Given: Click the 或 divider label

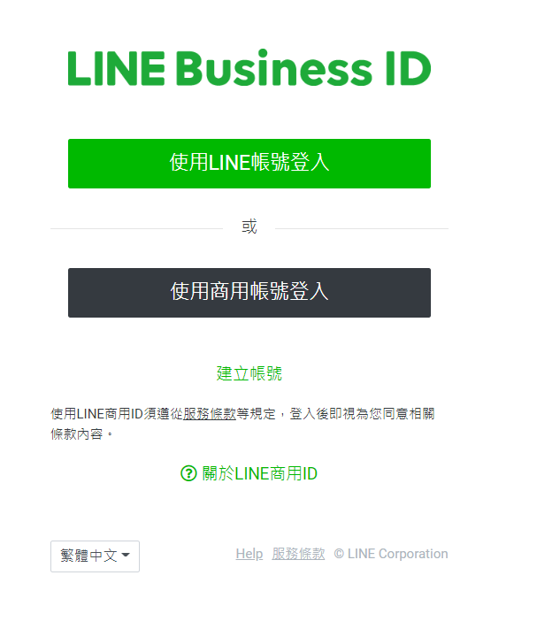Looking at the screenshot, I should point(249,226).
